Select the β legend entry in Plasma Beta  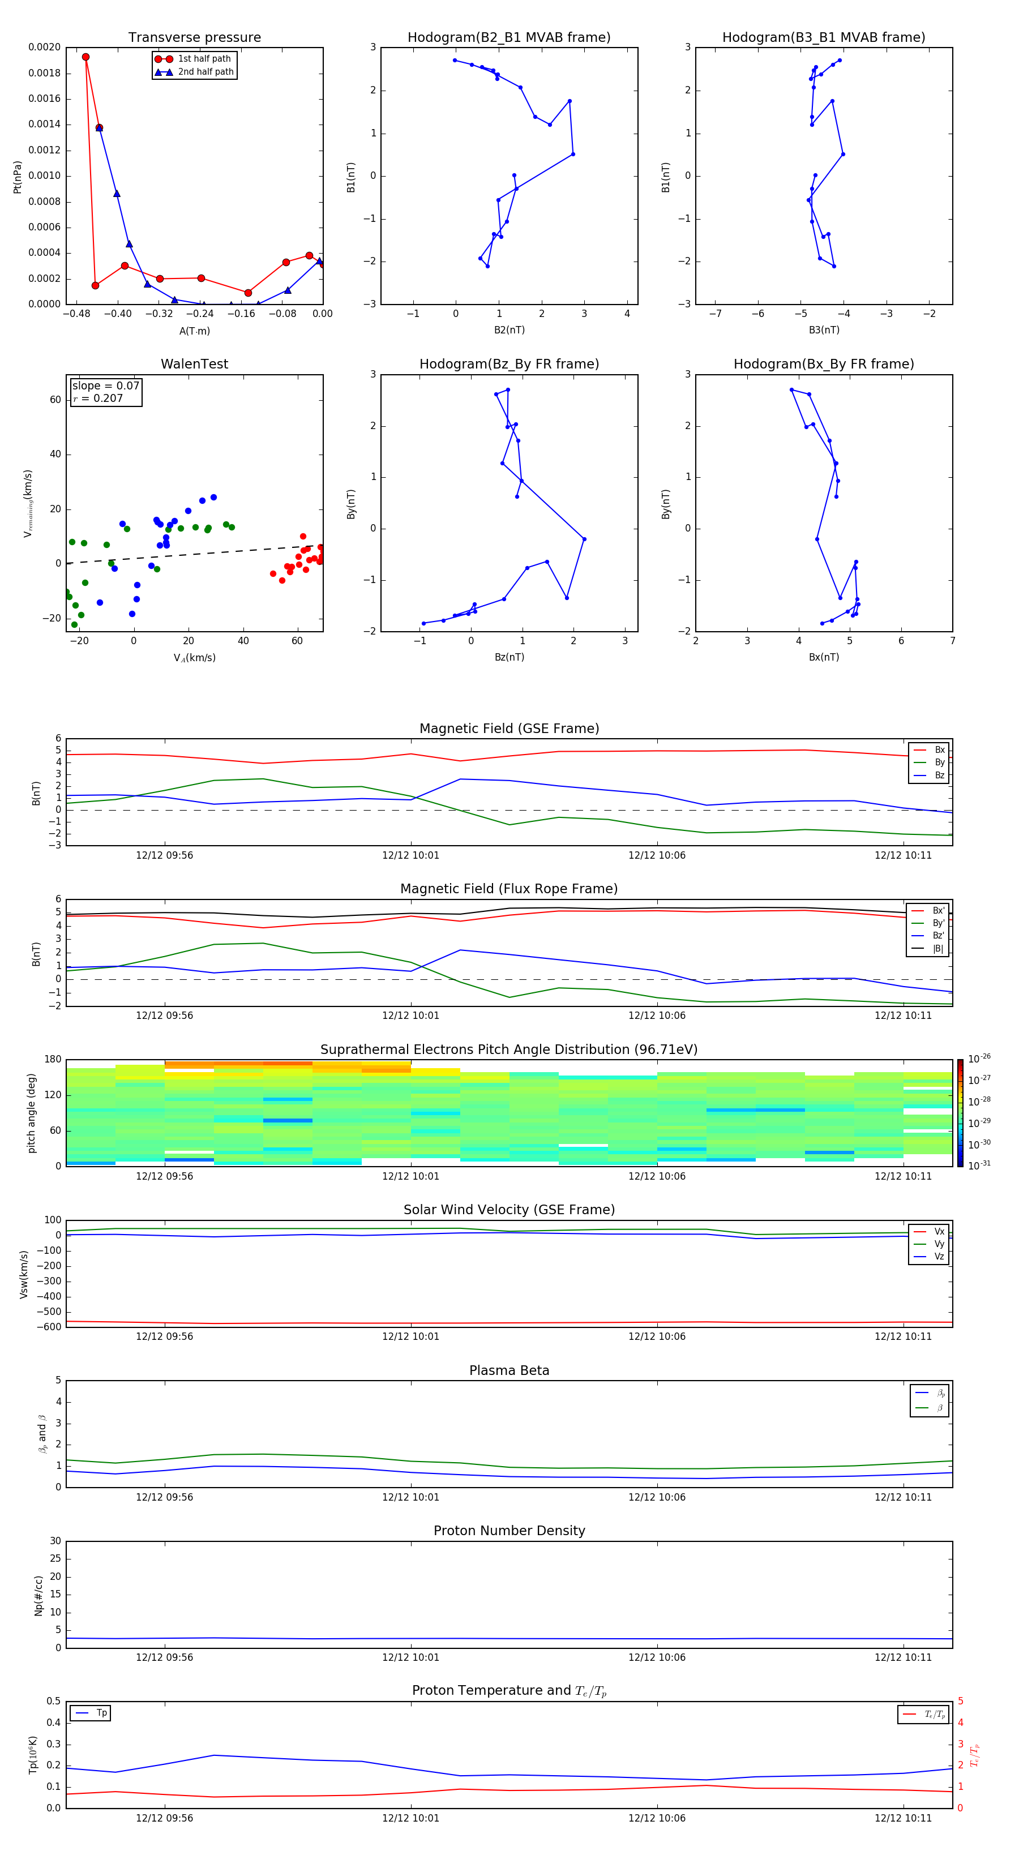coord(930,1408)
